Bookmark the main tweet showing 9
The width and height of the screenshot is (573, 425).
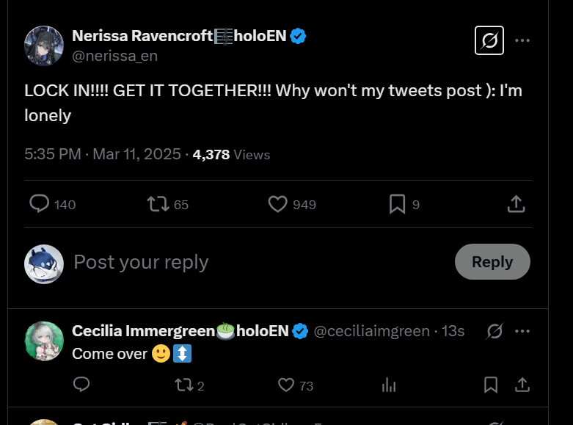tap(397, 203)
